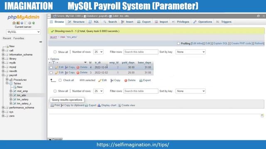This screenshot has height=149, width=266.
Task: Click the red Delete icon for row id 4
Action: [x=78, y=67]
